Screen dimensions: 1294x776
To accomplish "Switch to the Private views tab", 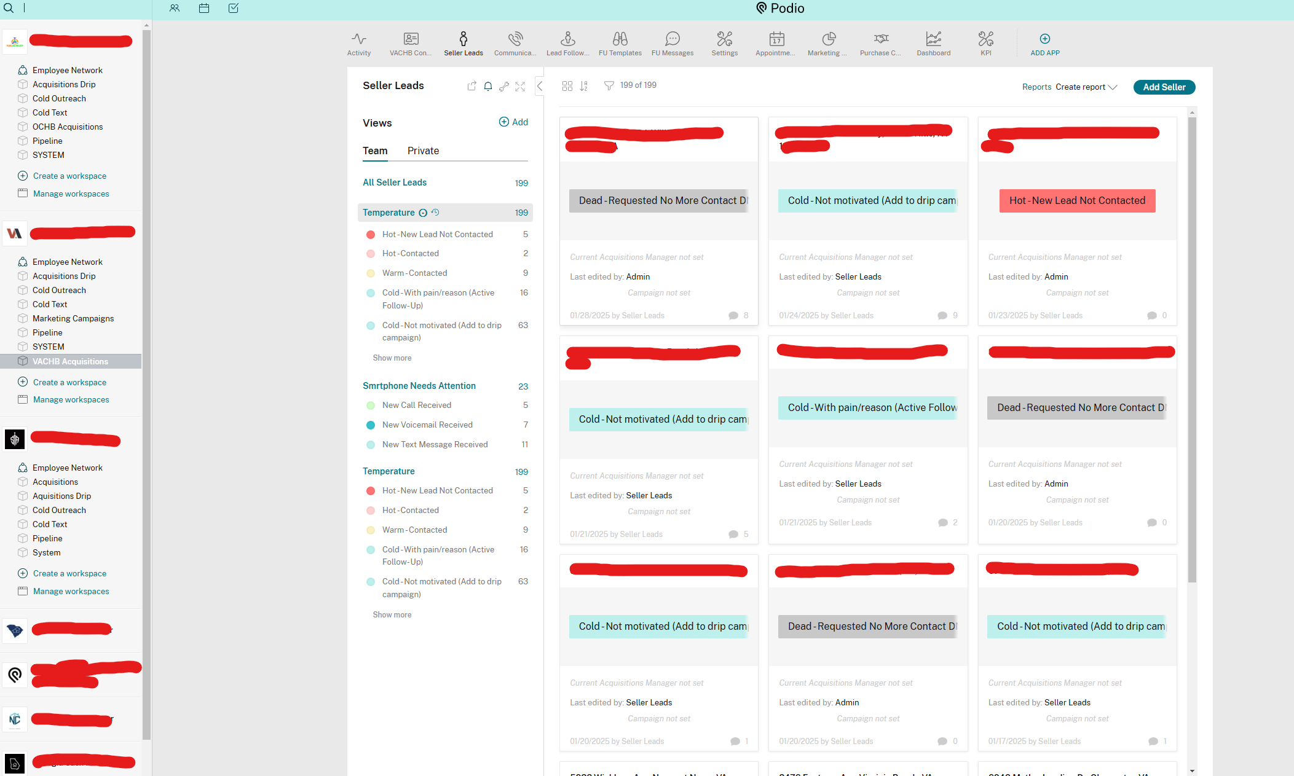I will [423, 151].
